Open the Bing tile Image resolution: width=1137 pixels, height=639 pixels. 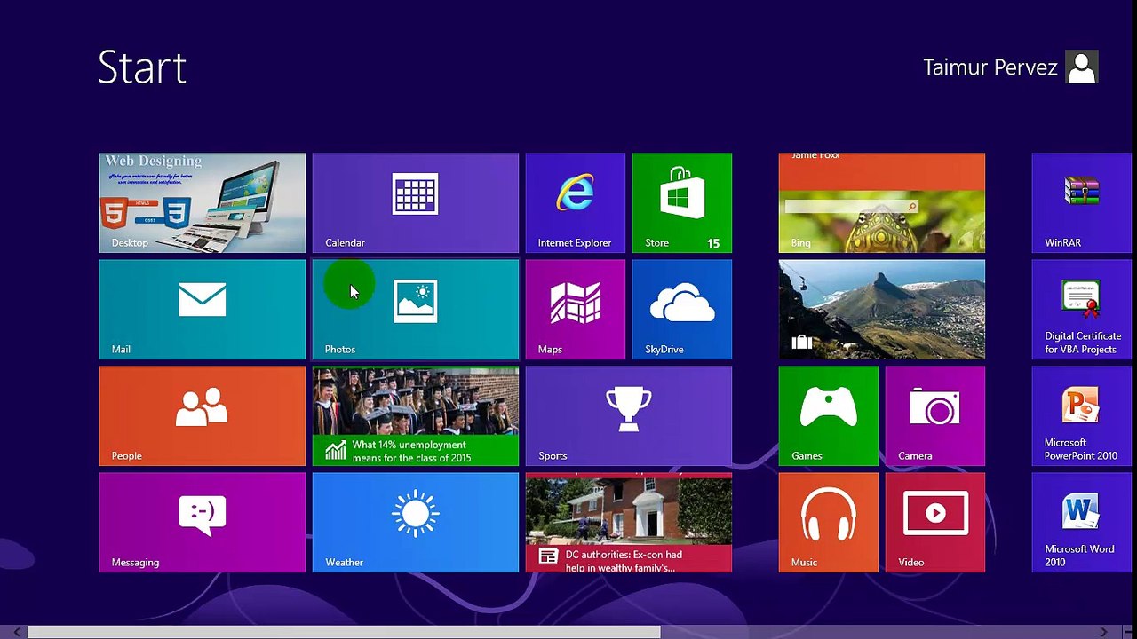pyautogui.click(x=882, y=203)
